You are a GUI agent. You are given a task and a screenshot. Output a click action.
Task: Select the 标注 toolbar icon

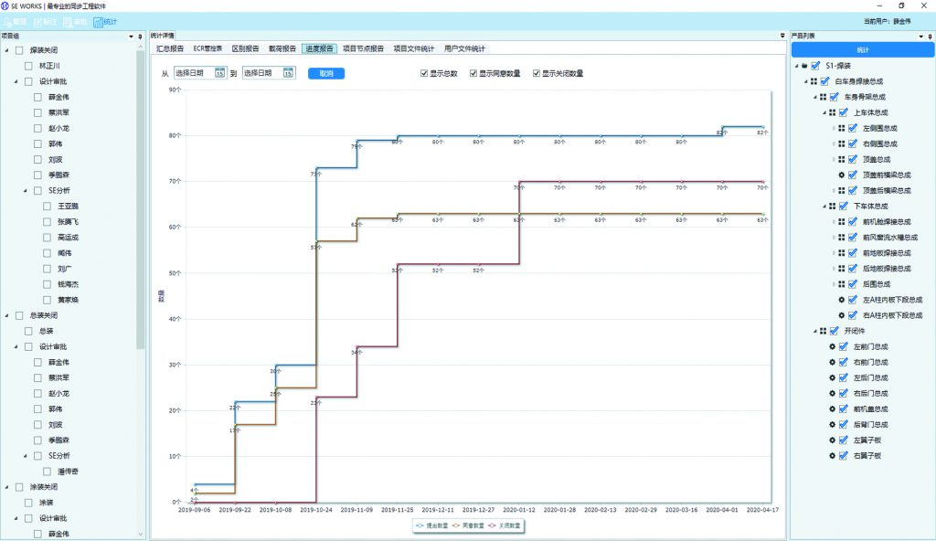pyautogui.click(x=45, y=20)
